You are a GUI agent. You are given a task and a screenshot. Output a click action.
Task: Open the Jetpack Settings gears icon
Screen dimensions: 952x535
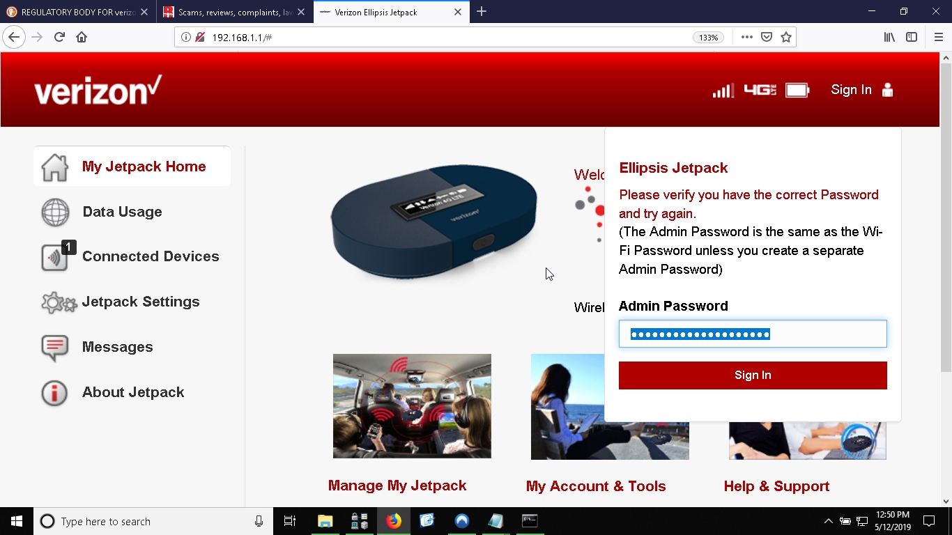click(59, 303)
